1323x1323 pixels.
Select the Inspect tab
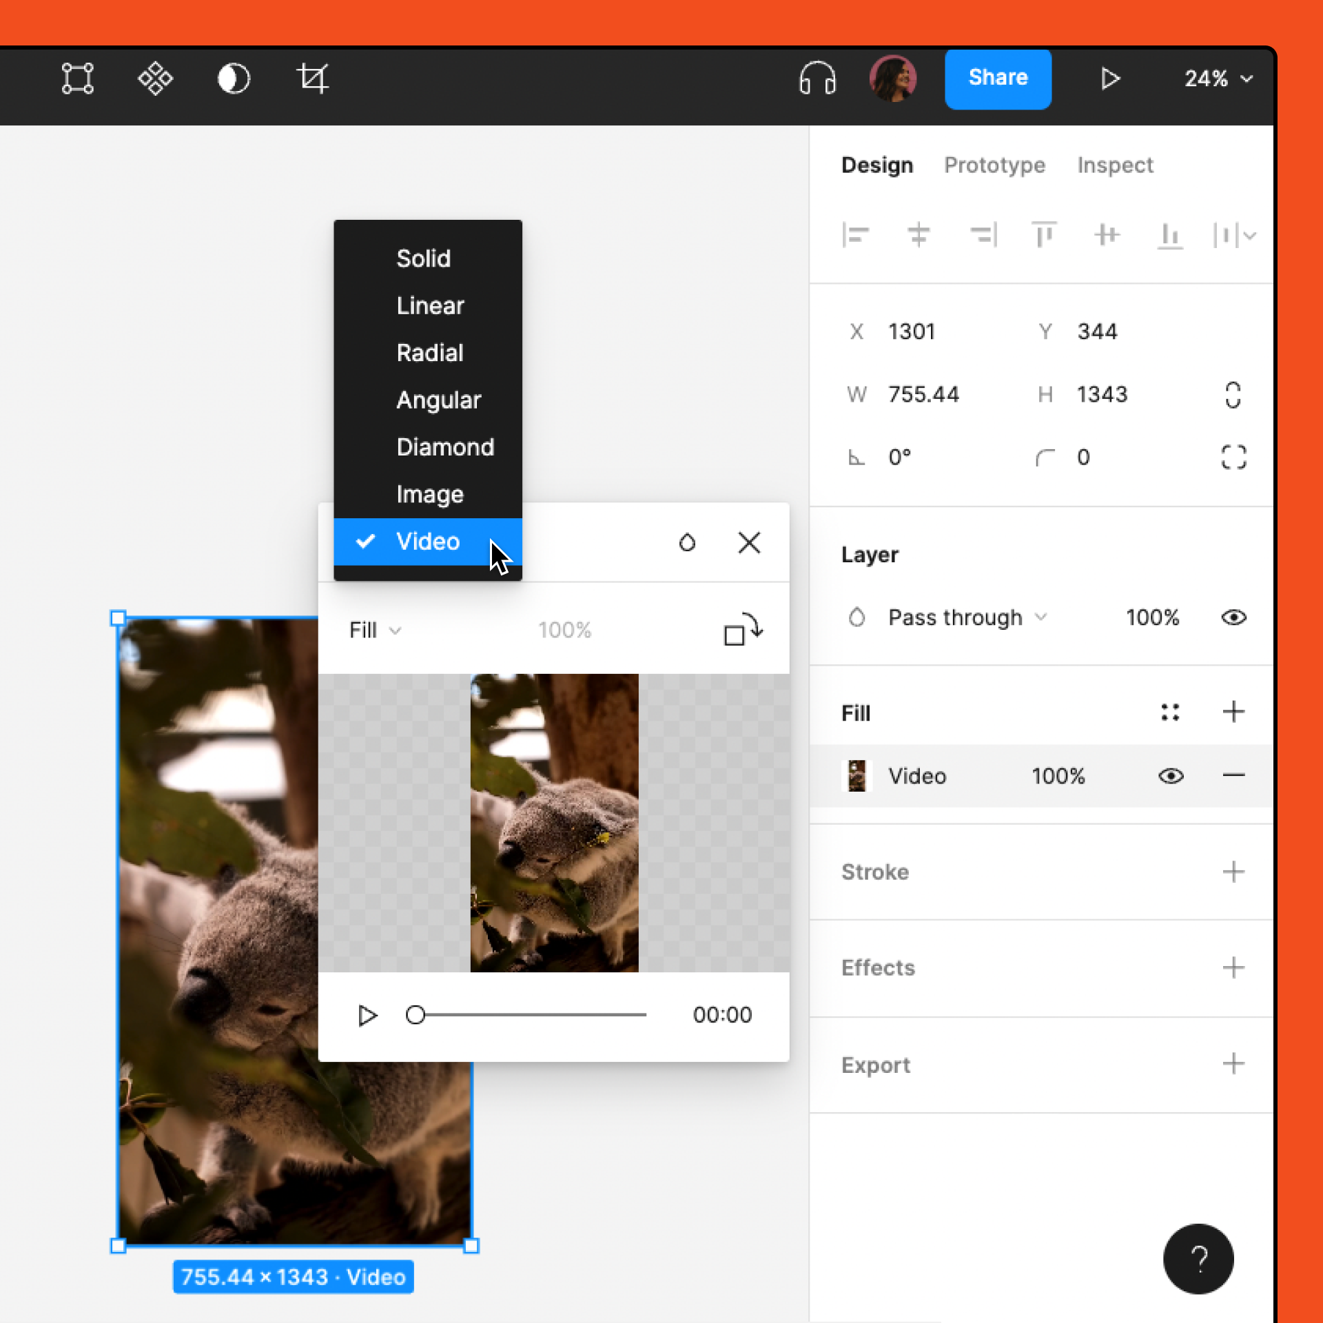click(x=1112, y=165)
